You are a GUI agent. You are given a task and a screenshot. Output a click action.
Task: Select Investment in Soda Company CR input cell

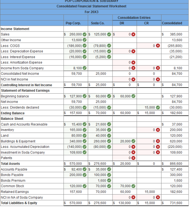click(x=149, y=152)
